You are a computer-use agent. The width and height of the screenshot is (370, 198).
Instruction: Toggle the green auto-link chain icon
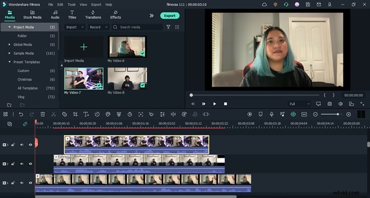pyautogui.click(x=25, y=124)
